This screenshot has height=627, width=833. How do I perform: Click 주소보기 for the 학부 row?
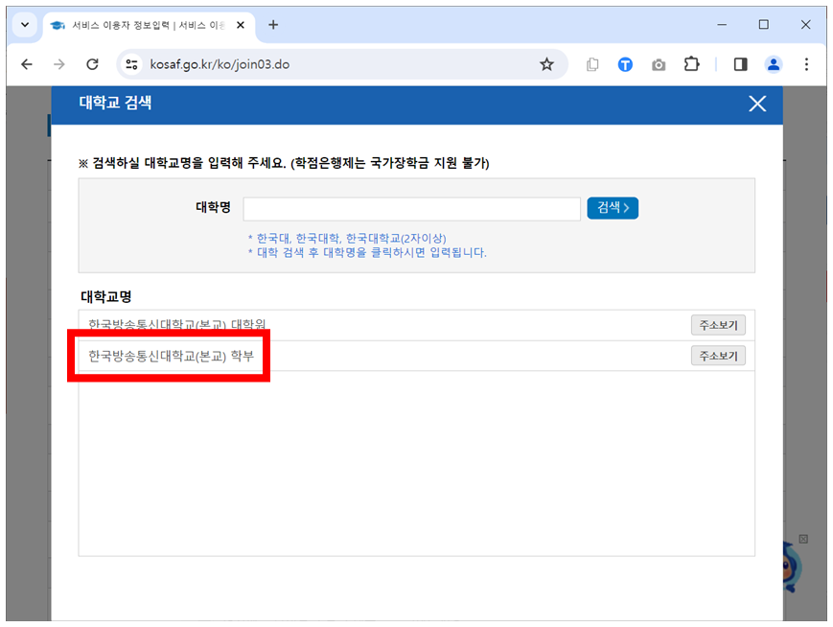[x=718, y=356]
